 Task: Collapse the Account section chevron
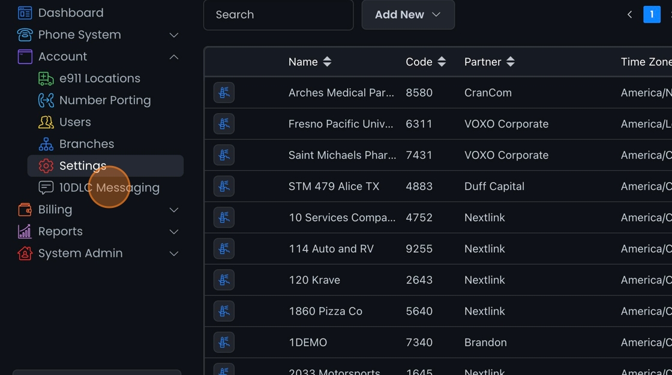click(174, 57)
